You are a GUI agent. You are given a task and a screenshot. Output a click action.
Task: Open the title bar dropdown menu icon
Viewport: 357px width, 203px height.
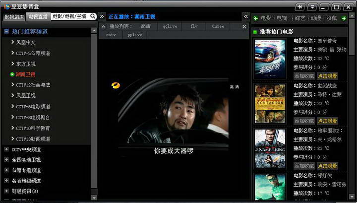tap(312, 6)
